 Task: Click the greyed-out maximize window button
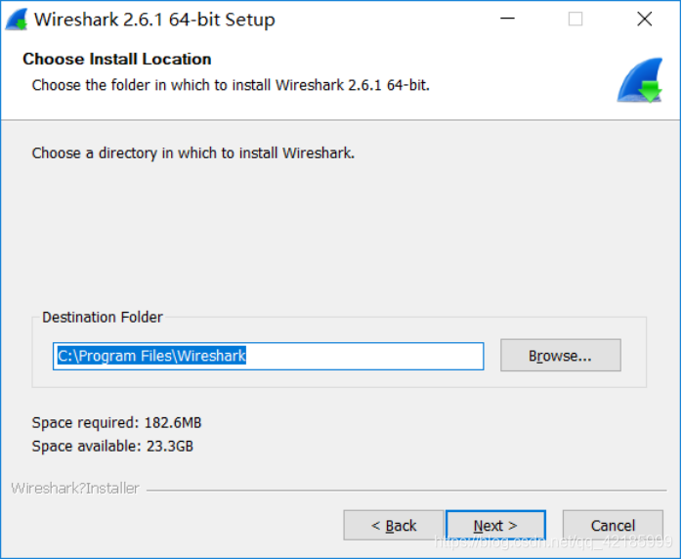(x=575, y=20)
